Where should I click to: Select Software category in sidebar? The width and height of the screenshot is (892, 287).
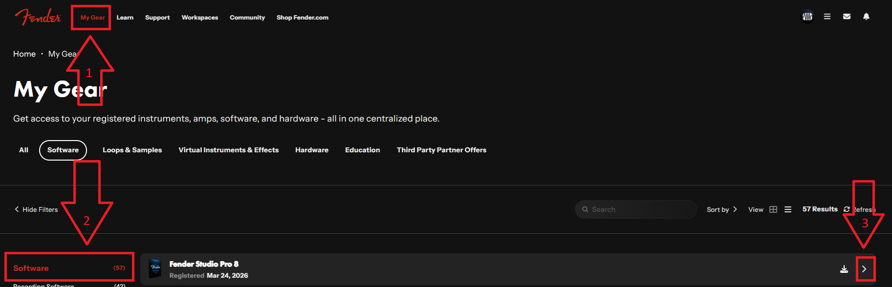[x=69, y=268]
